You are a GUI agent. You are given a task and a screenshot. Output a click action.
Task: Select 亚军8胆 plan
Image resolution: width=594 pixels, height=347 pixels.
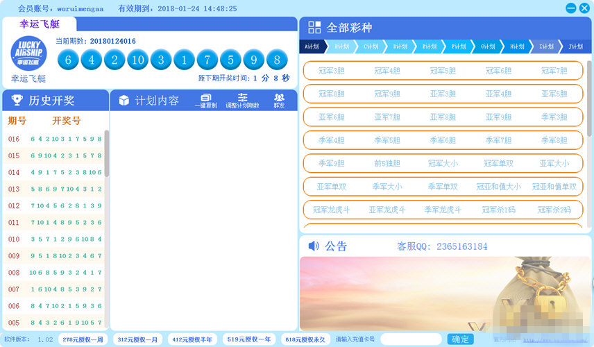coord(443,117)
